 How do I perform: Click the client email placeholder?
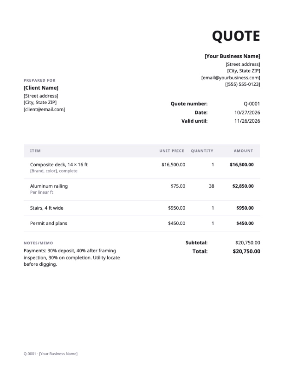[x=44, y=109]
